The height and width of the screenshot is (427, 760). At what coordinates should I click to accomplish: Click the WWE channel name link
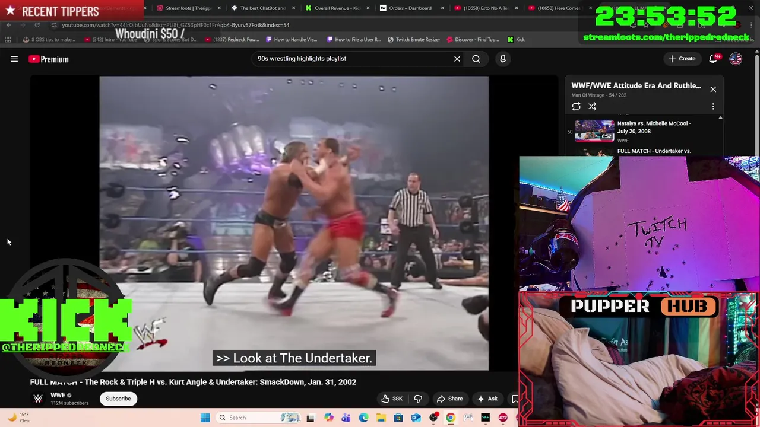pos(58,395)
